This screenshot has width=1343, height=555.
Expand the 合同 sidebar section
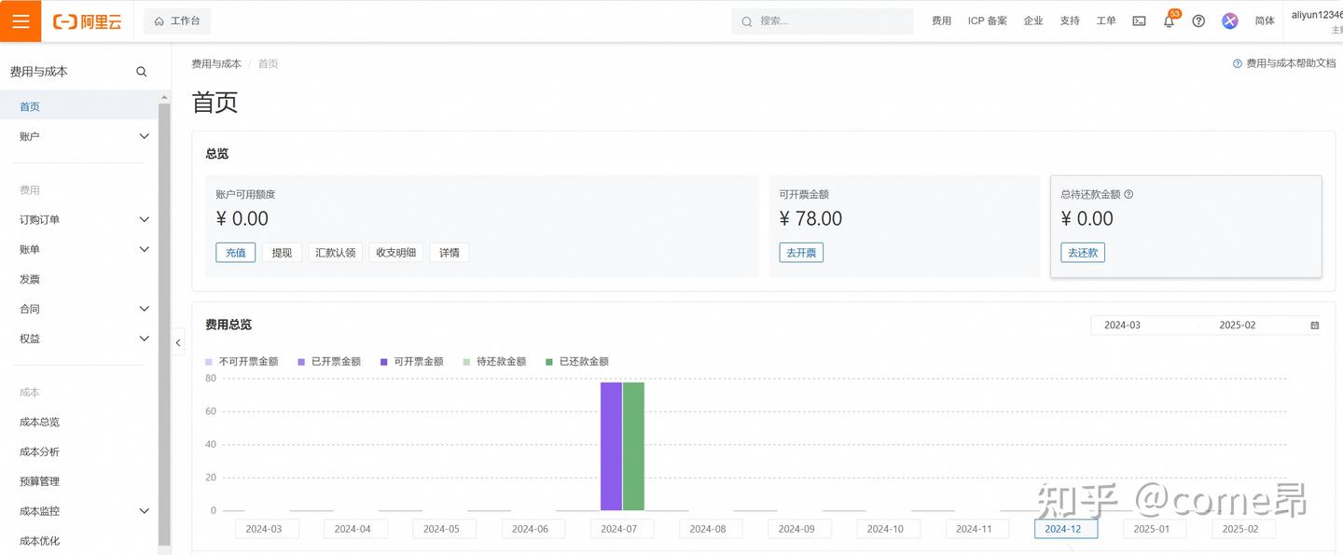(x=79, y=309)
